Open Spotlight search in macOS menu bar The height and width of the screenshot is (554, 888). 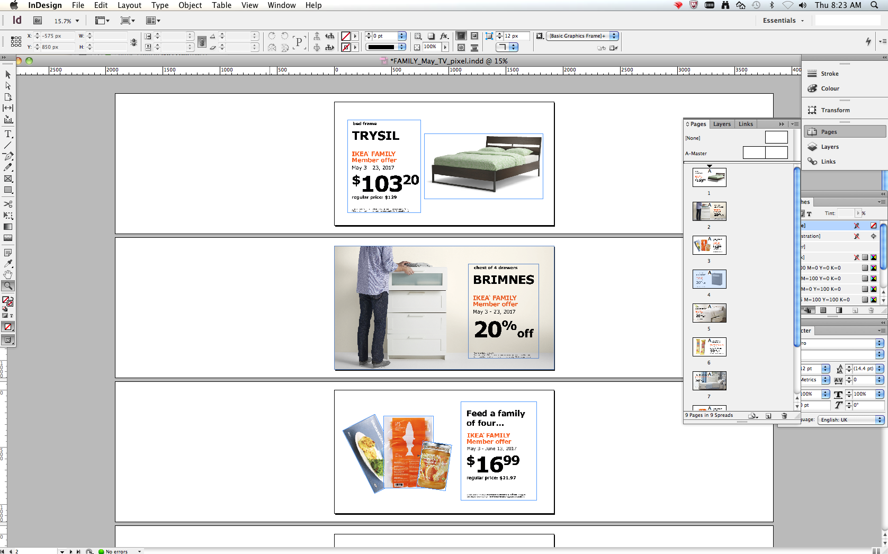(874, 5)
